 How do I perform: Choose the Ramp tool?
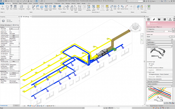(x=64, y=7)
